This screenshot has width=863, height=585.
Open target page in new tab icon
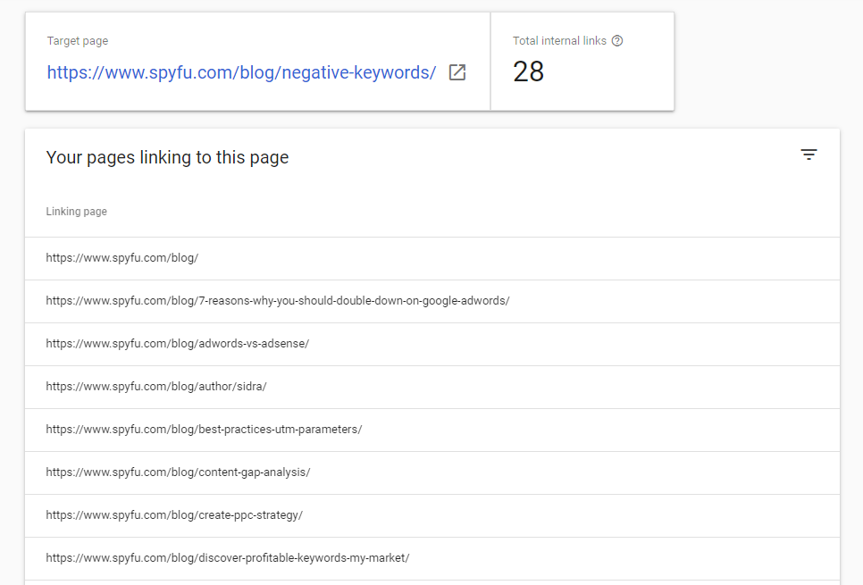[x=457, y=72]
